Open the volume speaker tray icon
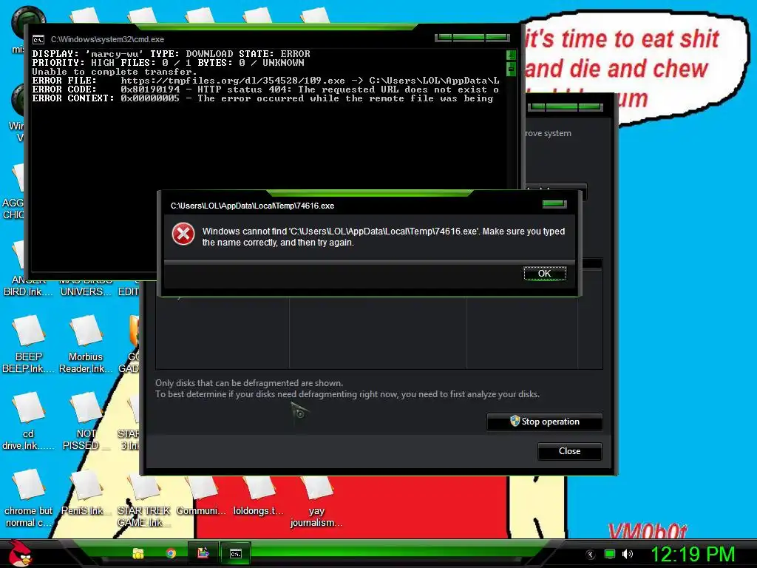This screenshot has width=757, height=568. (x=628, y=555)
